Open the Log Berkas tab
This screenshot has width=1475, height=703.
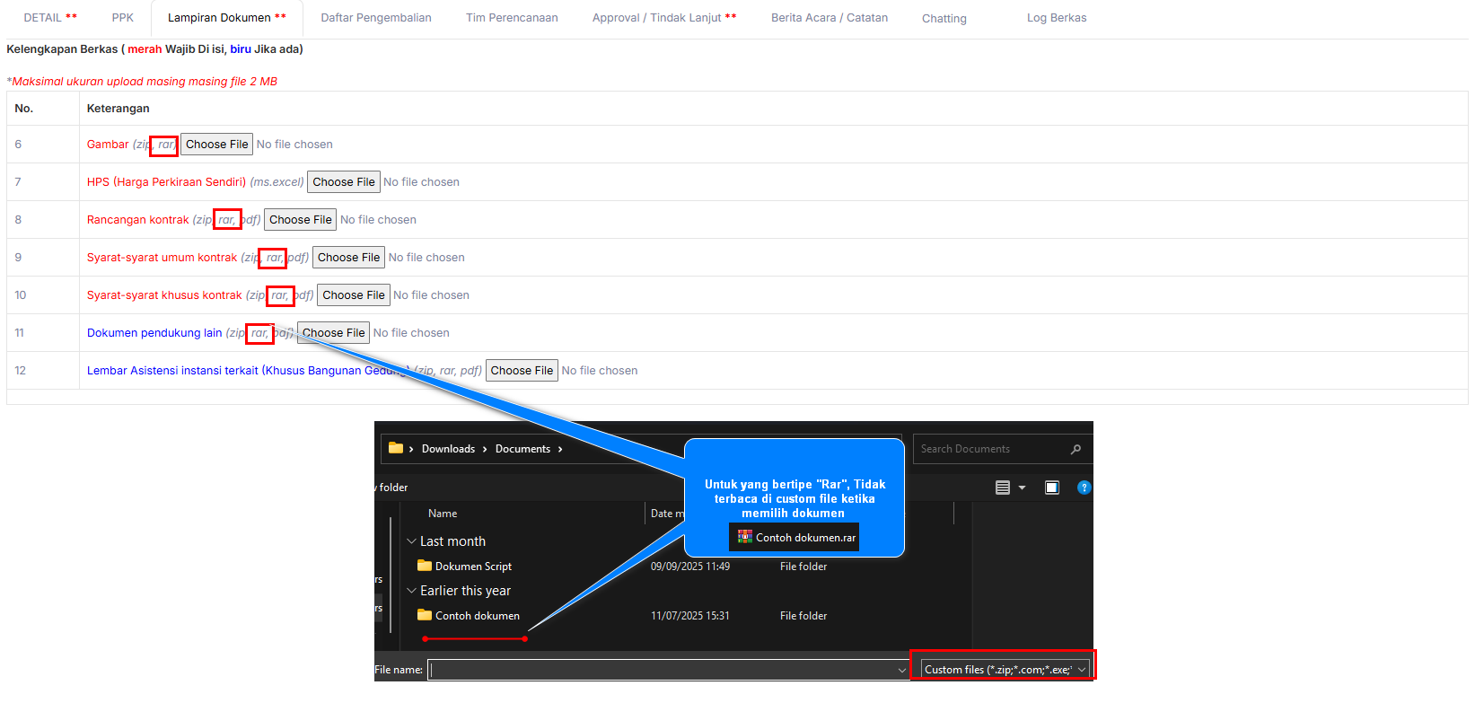1056,18
